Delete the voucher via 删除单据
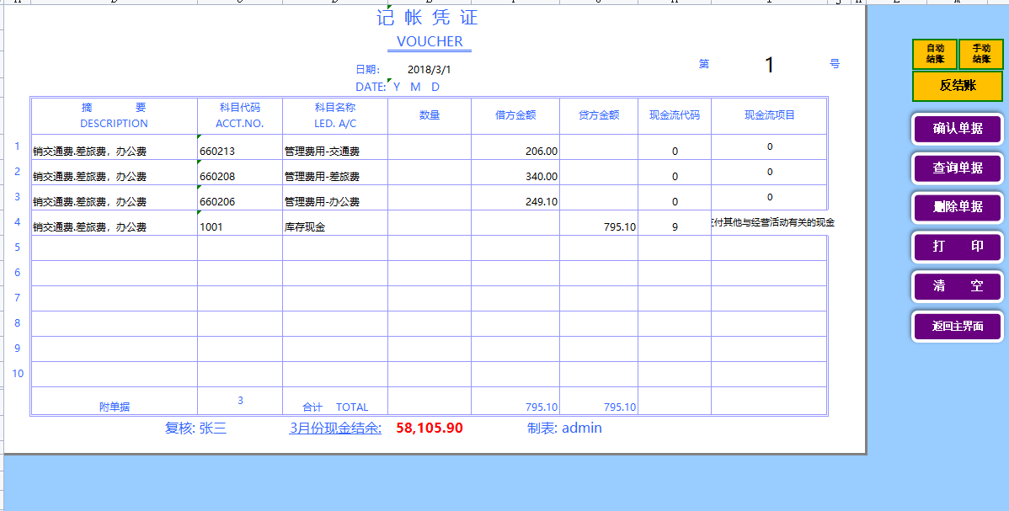 pyautogui.click(x=958, y=207)
